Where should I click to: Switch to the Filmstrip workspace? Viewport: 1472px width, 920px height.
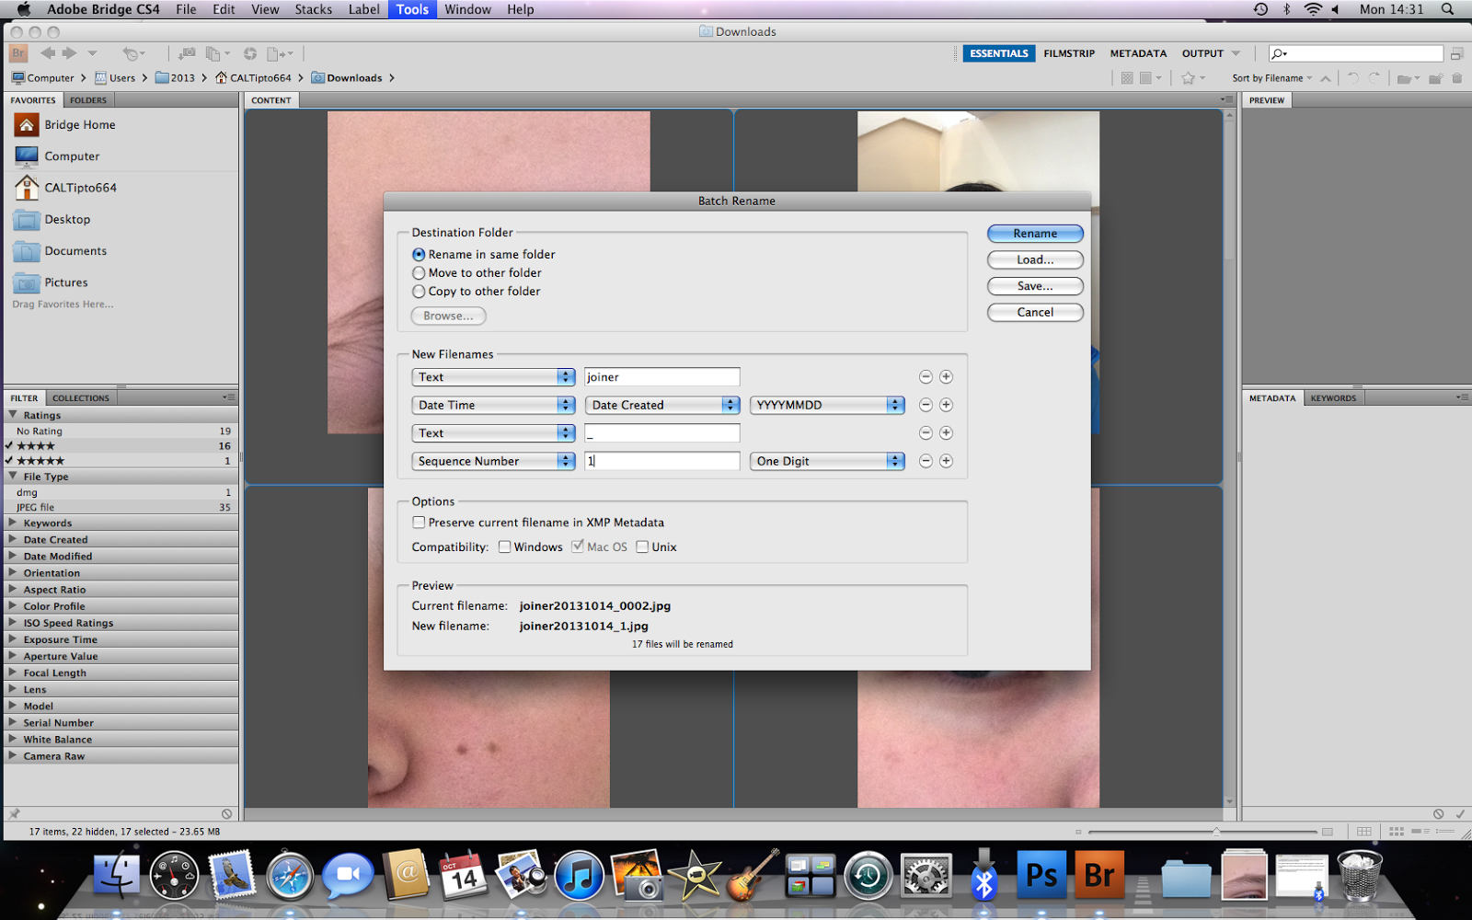point(1069,53)
